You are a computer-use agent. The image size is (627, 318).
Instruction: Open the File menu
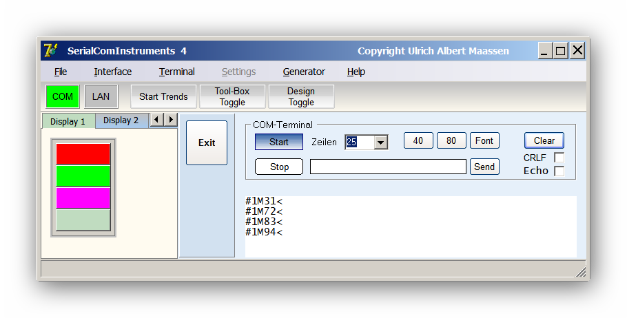click(61, 72)
